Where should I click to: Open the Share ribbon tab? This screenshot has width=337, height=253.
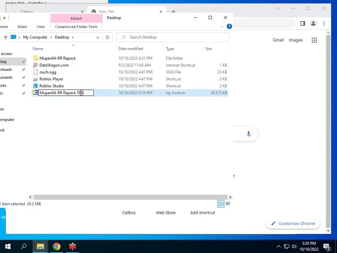tap(22, 27)
